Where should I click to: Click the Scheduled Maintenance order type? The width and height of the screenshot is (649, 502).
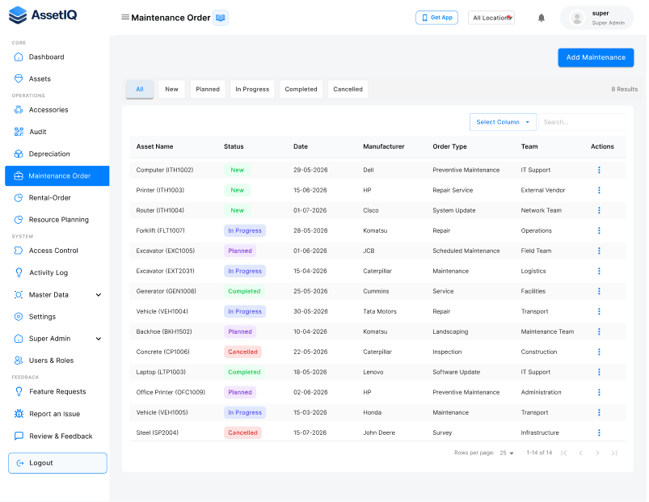(466, 251)
